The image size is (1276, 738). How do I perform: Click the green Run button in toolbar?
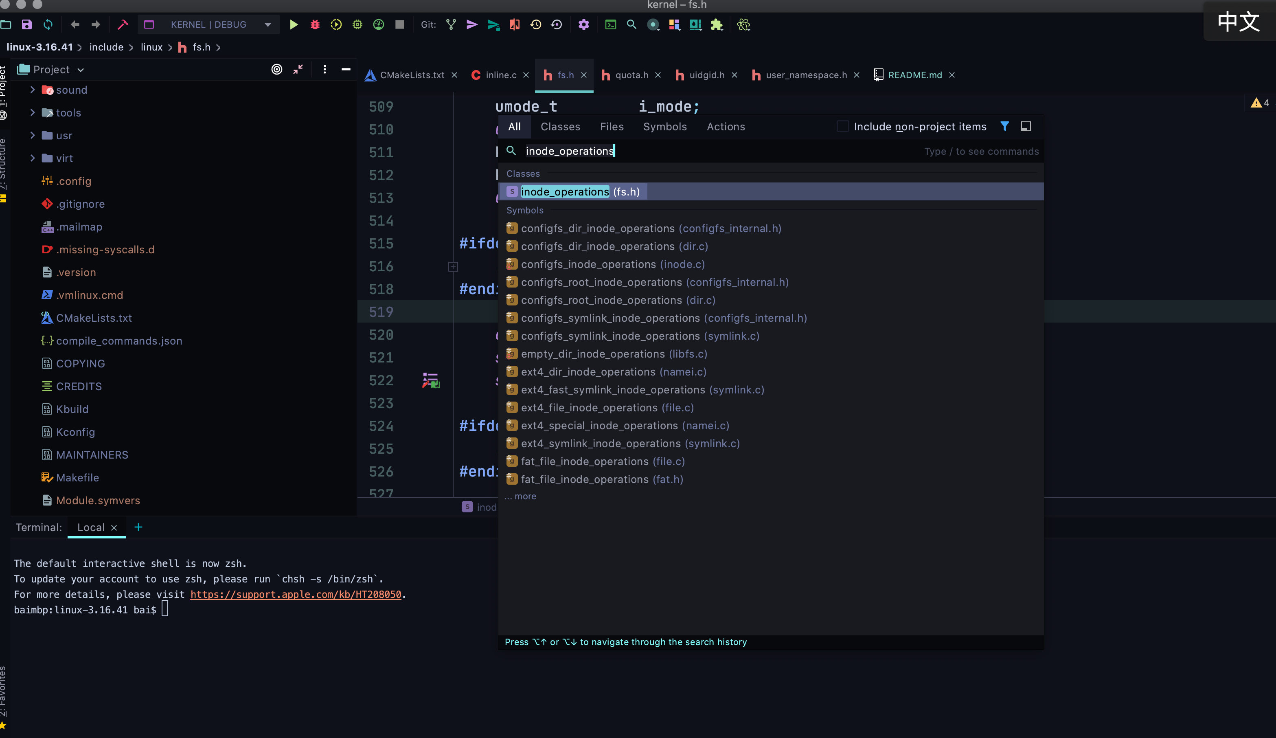coord(294,24)
